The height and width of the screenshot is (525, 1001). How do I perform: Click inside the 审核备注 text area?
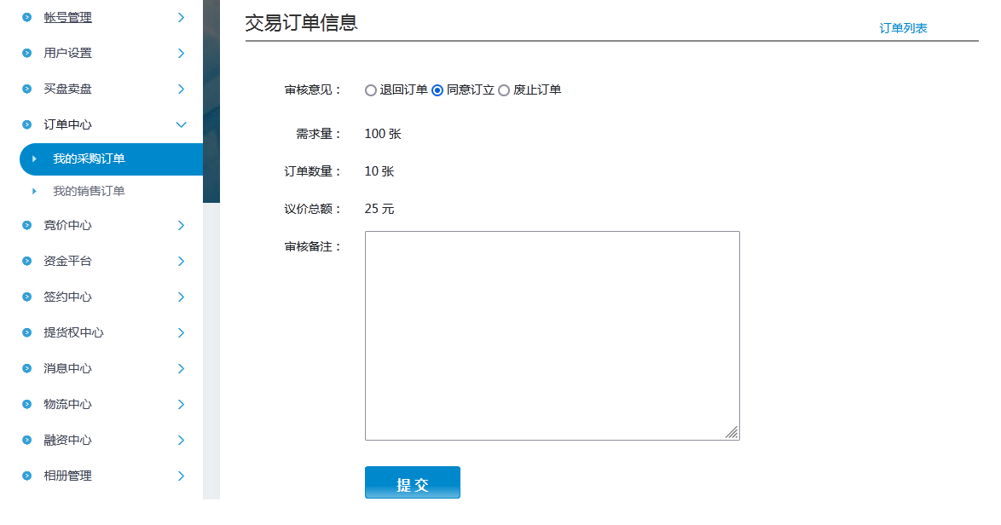[552, 335]
